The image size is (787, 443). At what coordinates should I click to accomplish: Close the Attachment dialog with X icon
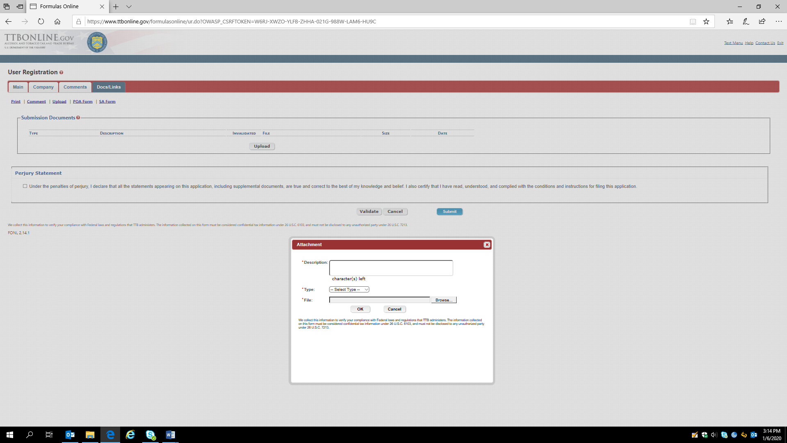pyautogui.click(x=487, y=245)
